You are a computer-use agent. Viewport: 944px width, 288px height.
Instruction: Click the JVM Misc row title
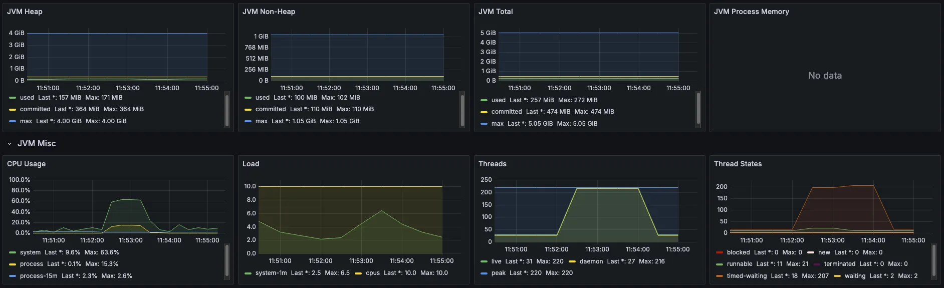point(37,144)
